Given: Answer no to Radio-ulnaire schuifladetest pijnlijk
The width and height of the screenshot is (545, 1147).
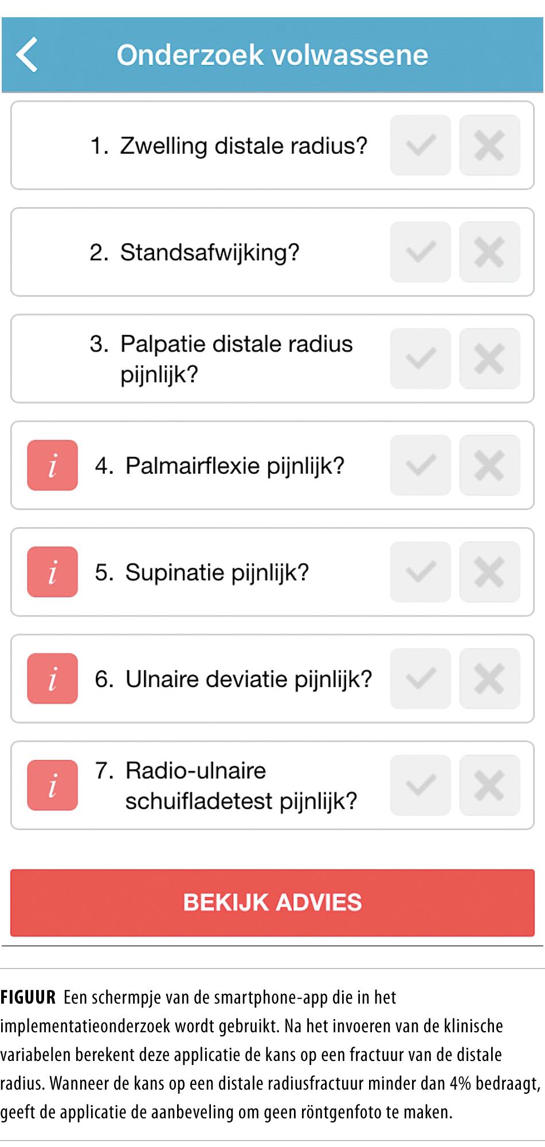Looking at the screenshot, I should pos(489,785).
